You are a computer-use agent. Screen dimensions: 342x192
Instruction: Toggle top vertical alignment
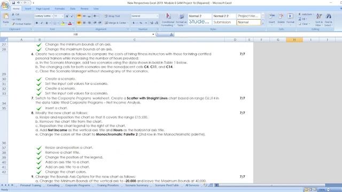point(79,16)
